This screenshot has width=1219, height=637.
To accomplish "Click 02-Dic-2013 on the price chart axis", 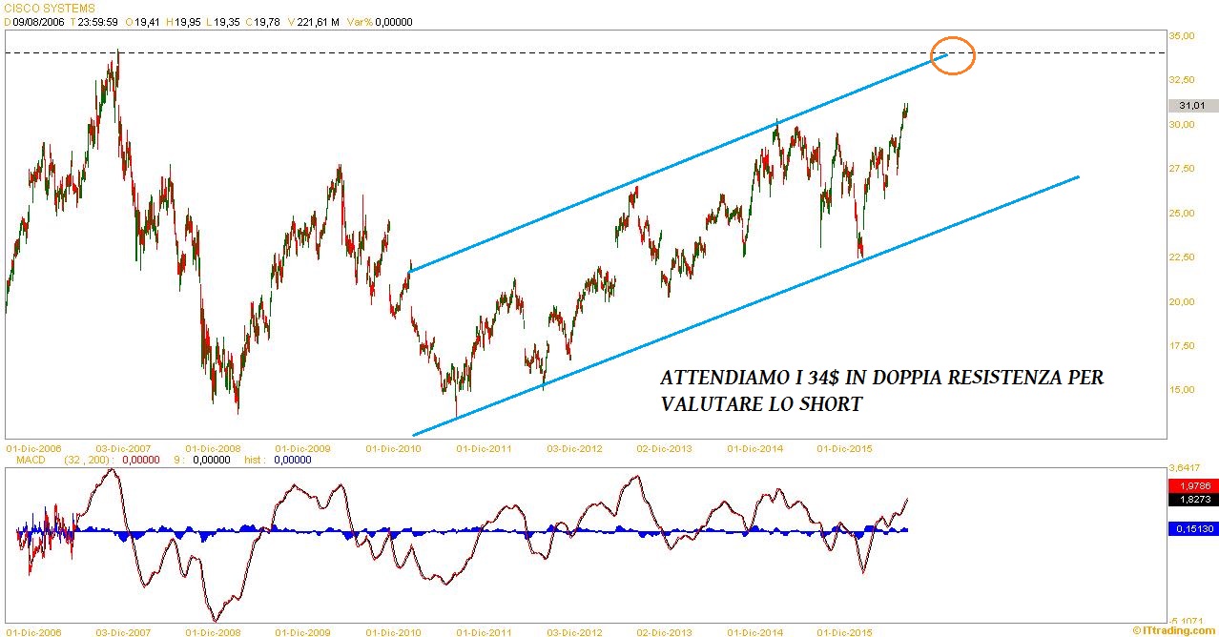I will [665, 447].
